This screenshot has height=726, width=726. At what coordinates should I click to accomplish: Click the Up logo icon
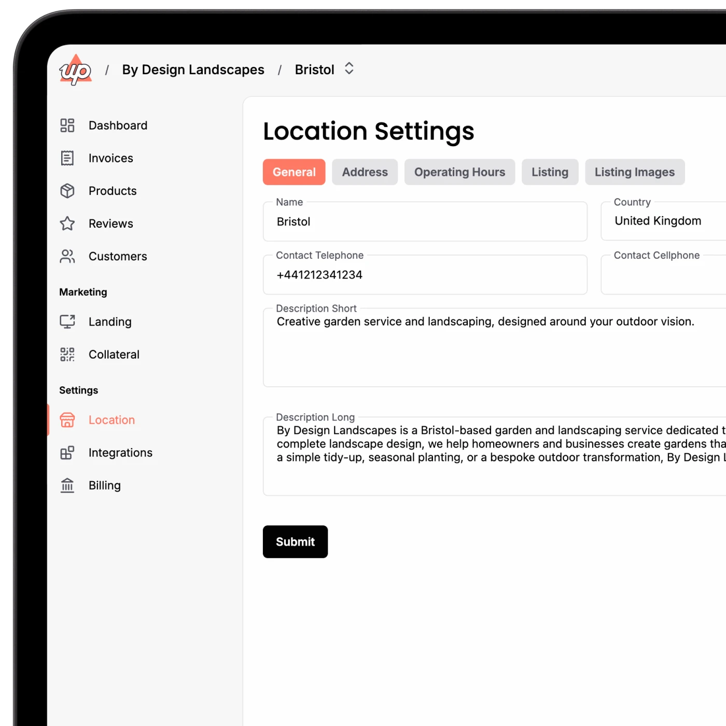[76, 70]
